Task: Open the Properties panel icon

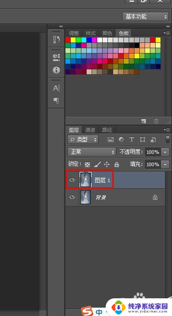Action: point(56,57)
